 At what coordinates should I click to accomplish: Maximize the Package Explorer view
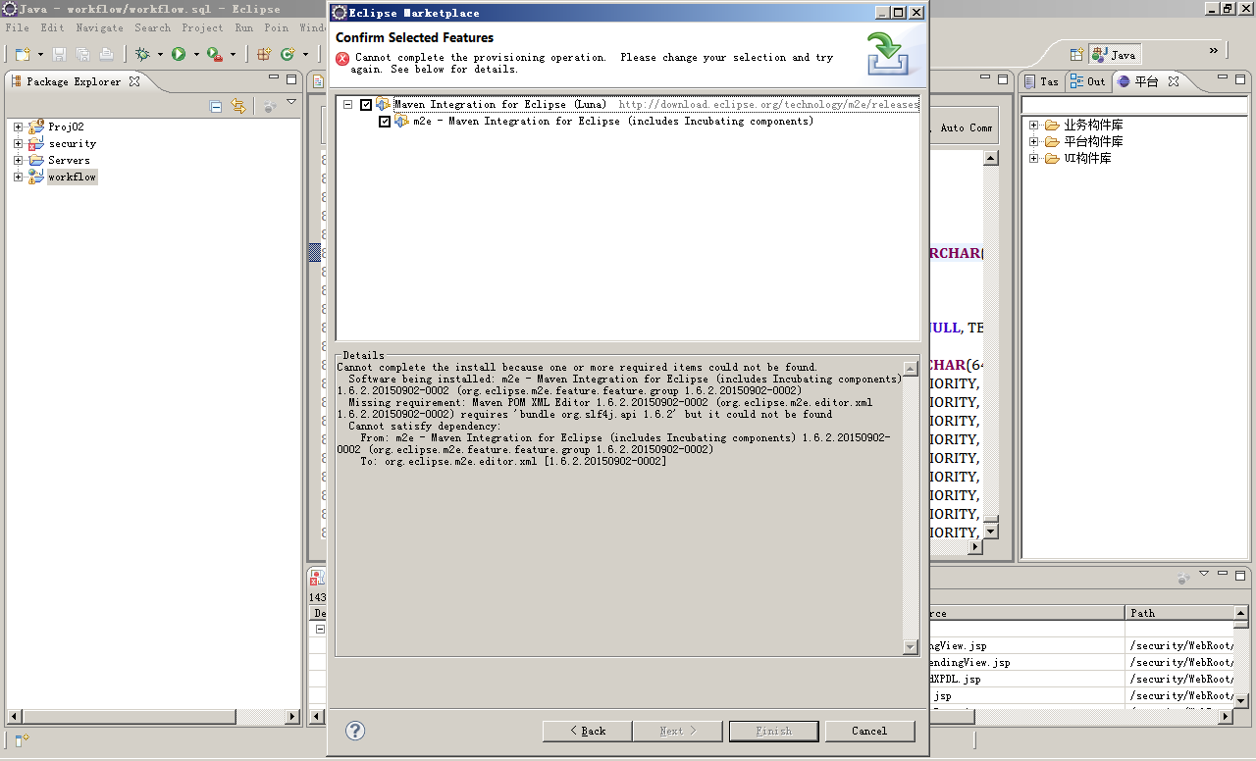(291, 78)
